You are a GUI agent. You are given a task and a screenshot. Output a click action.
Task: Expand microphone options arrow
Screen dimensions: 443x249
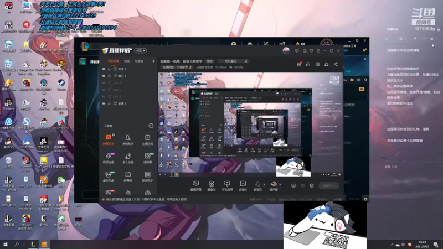click(x=264, y=185)
